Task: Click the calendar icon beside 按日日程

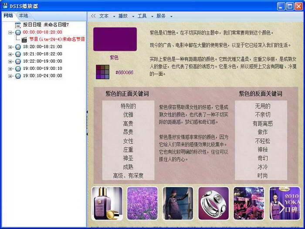Action: tap(18, 25)
